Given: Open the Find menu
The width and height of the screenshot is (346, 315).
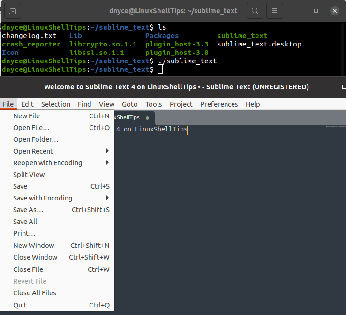Looking at the screenshot, I should pos(84,104).
